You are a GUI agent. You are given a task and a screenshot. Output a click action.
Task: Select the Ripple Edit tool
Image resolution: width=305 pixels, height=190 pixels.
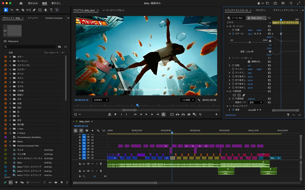click(x=17, y=10)
